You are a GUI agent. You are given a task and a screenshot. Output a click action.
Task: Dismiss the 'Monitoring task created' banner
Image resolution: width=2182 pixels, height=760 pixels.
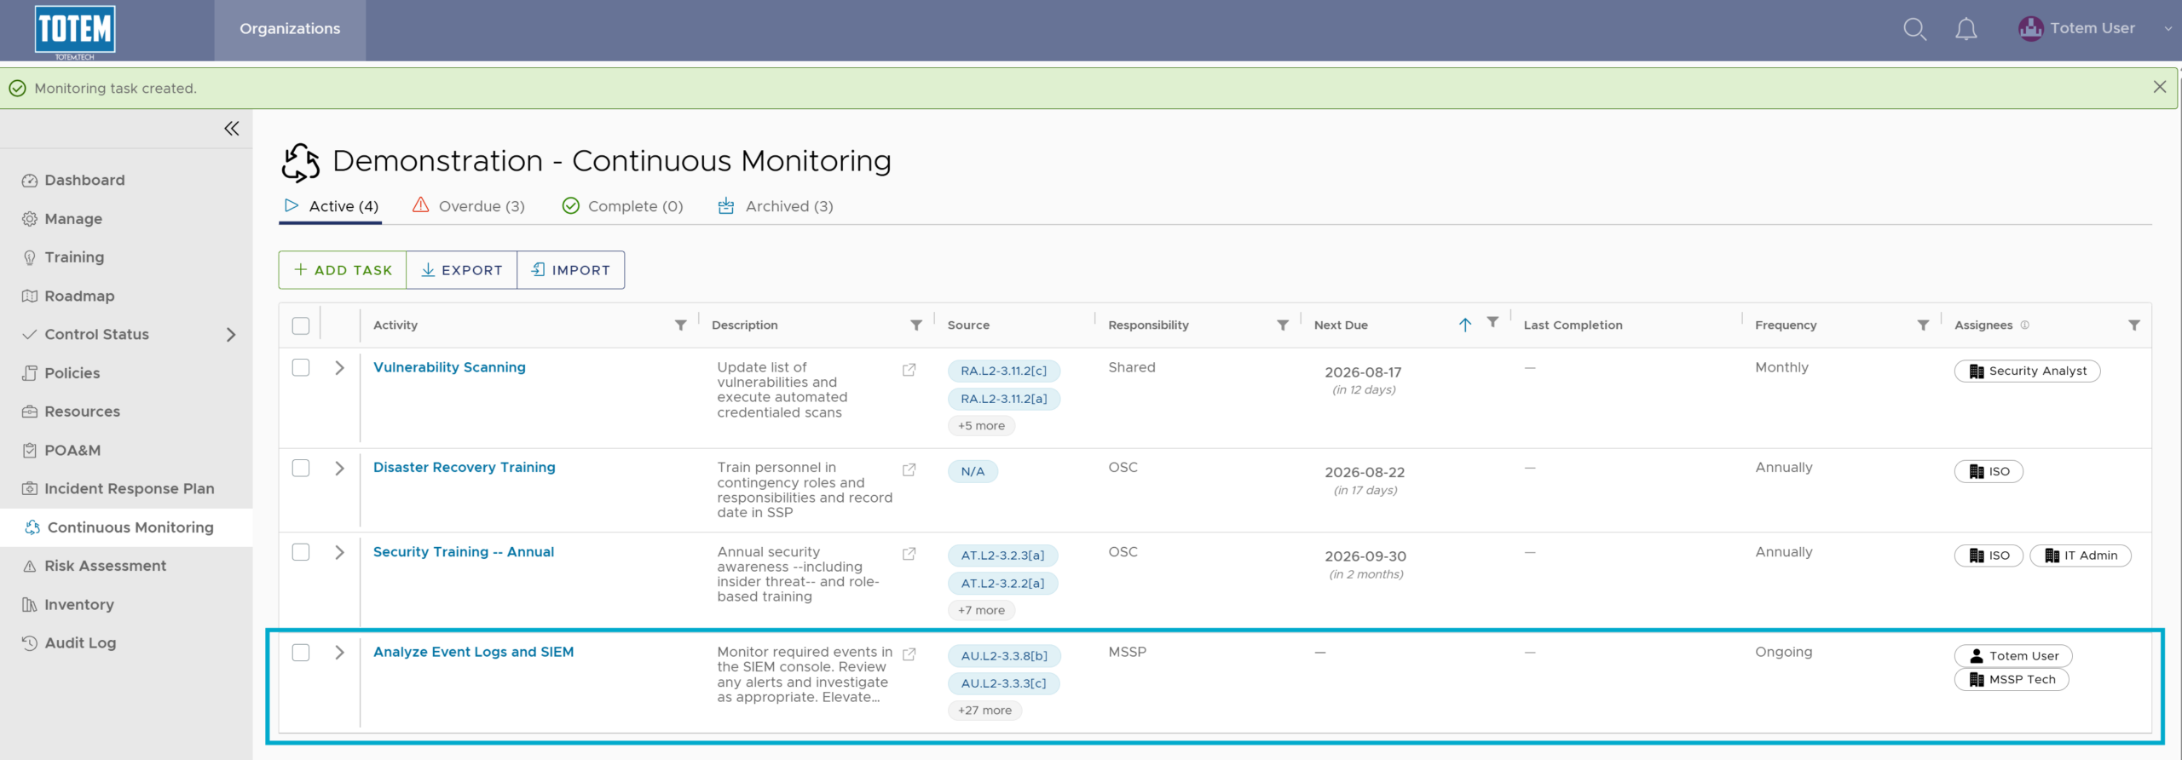tap(2159, 87)
